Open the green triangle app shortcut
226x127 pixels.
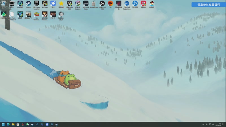click(4, 15)
